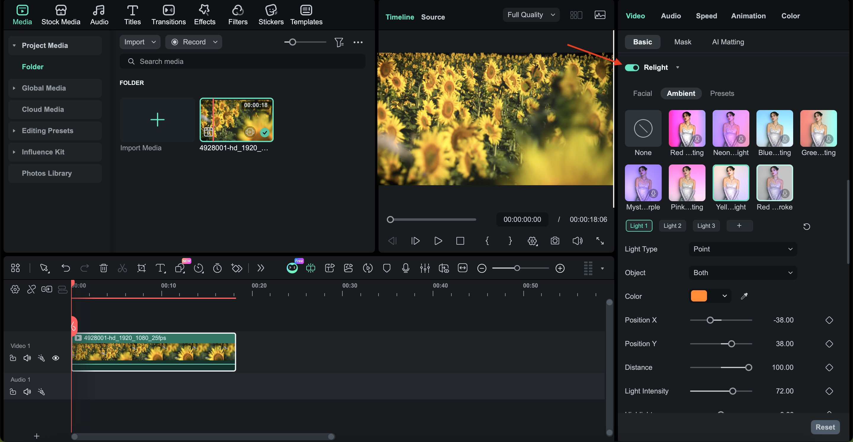
Task: Click the delete trash icon
Action: pos(104,268)
